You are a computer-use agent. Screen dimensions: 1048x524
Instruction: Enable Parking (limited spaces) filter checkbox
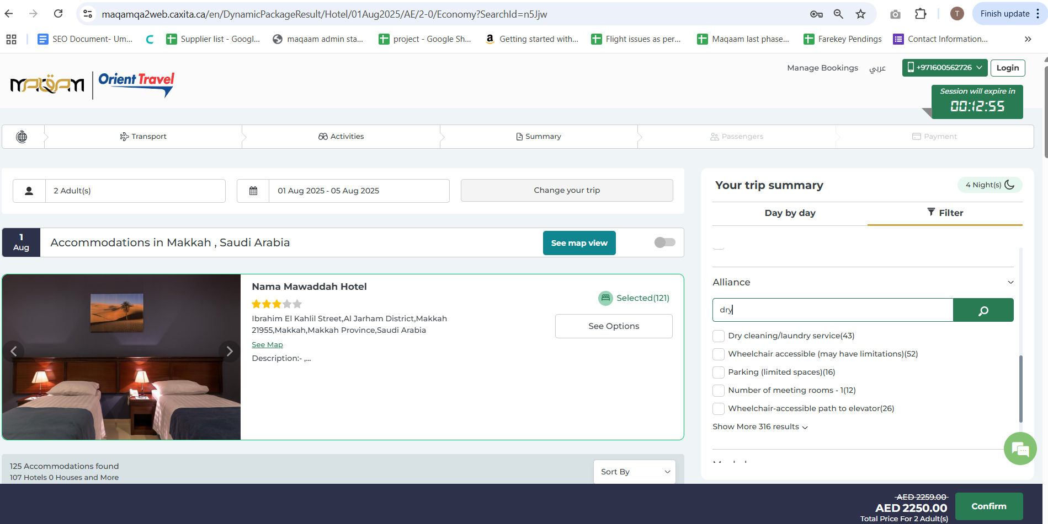[719, 372]
